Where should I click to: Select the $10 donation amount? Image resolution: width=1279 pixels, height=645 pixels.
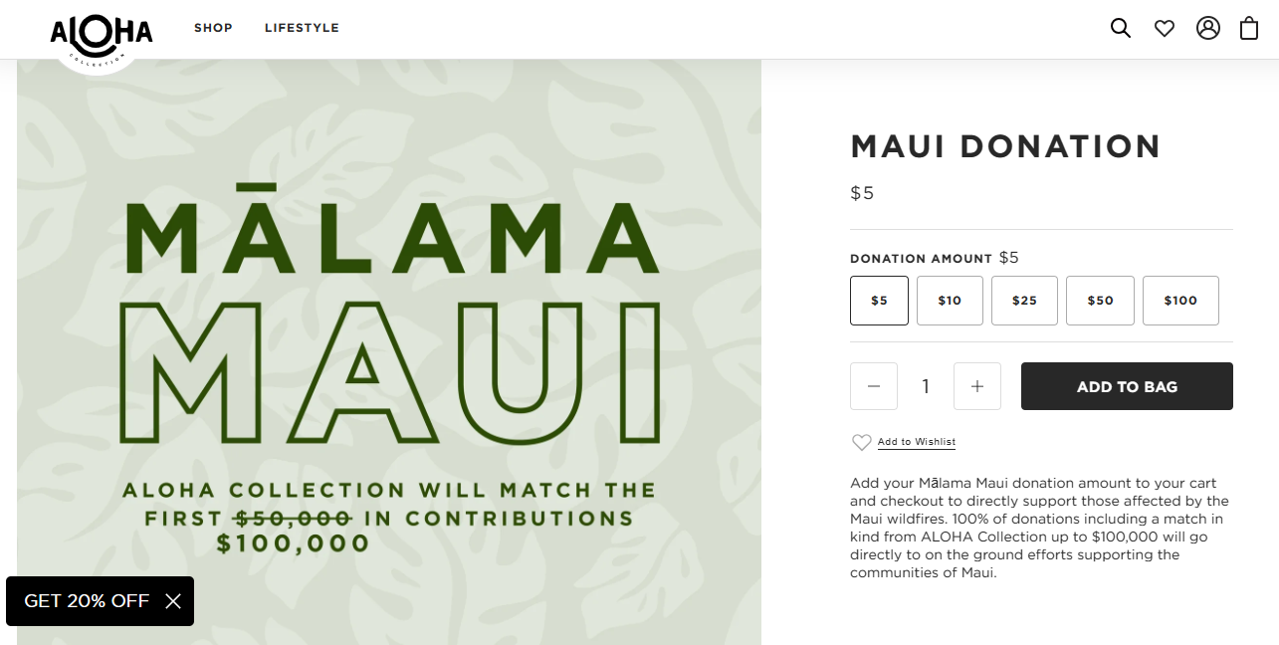click(950, 301)
